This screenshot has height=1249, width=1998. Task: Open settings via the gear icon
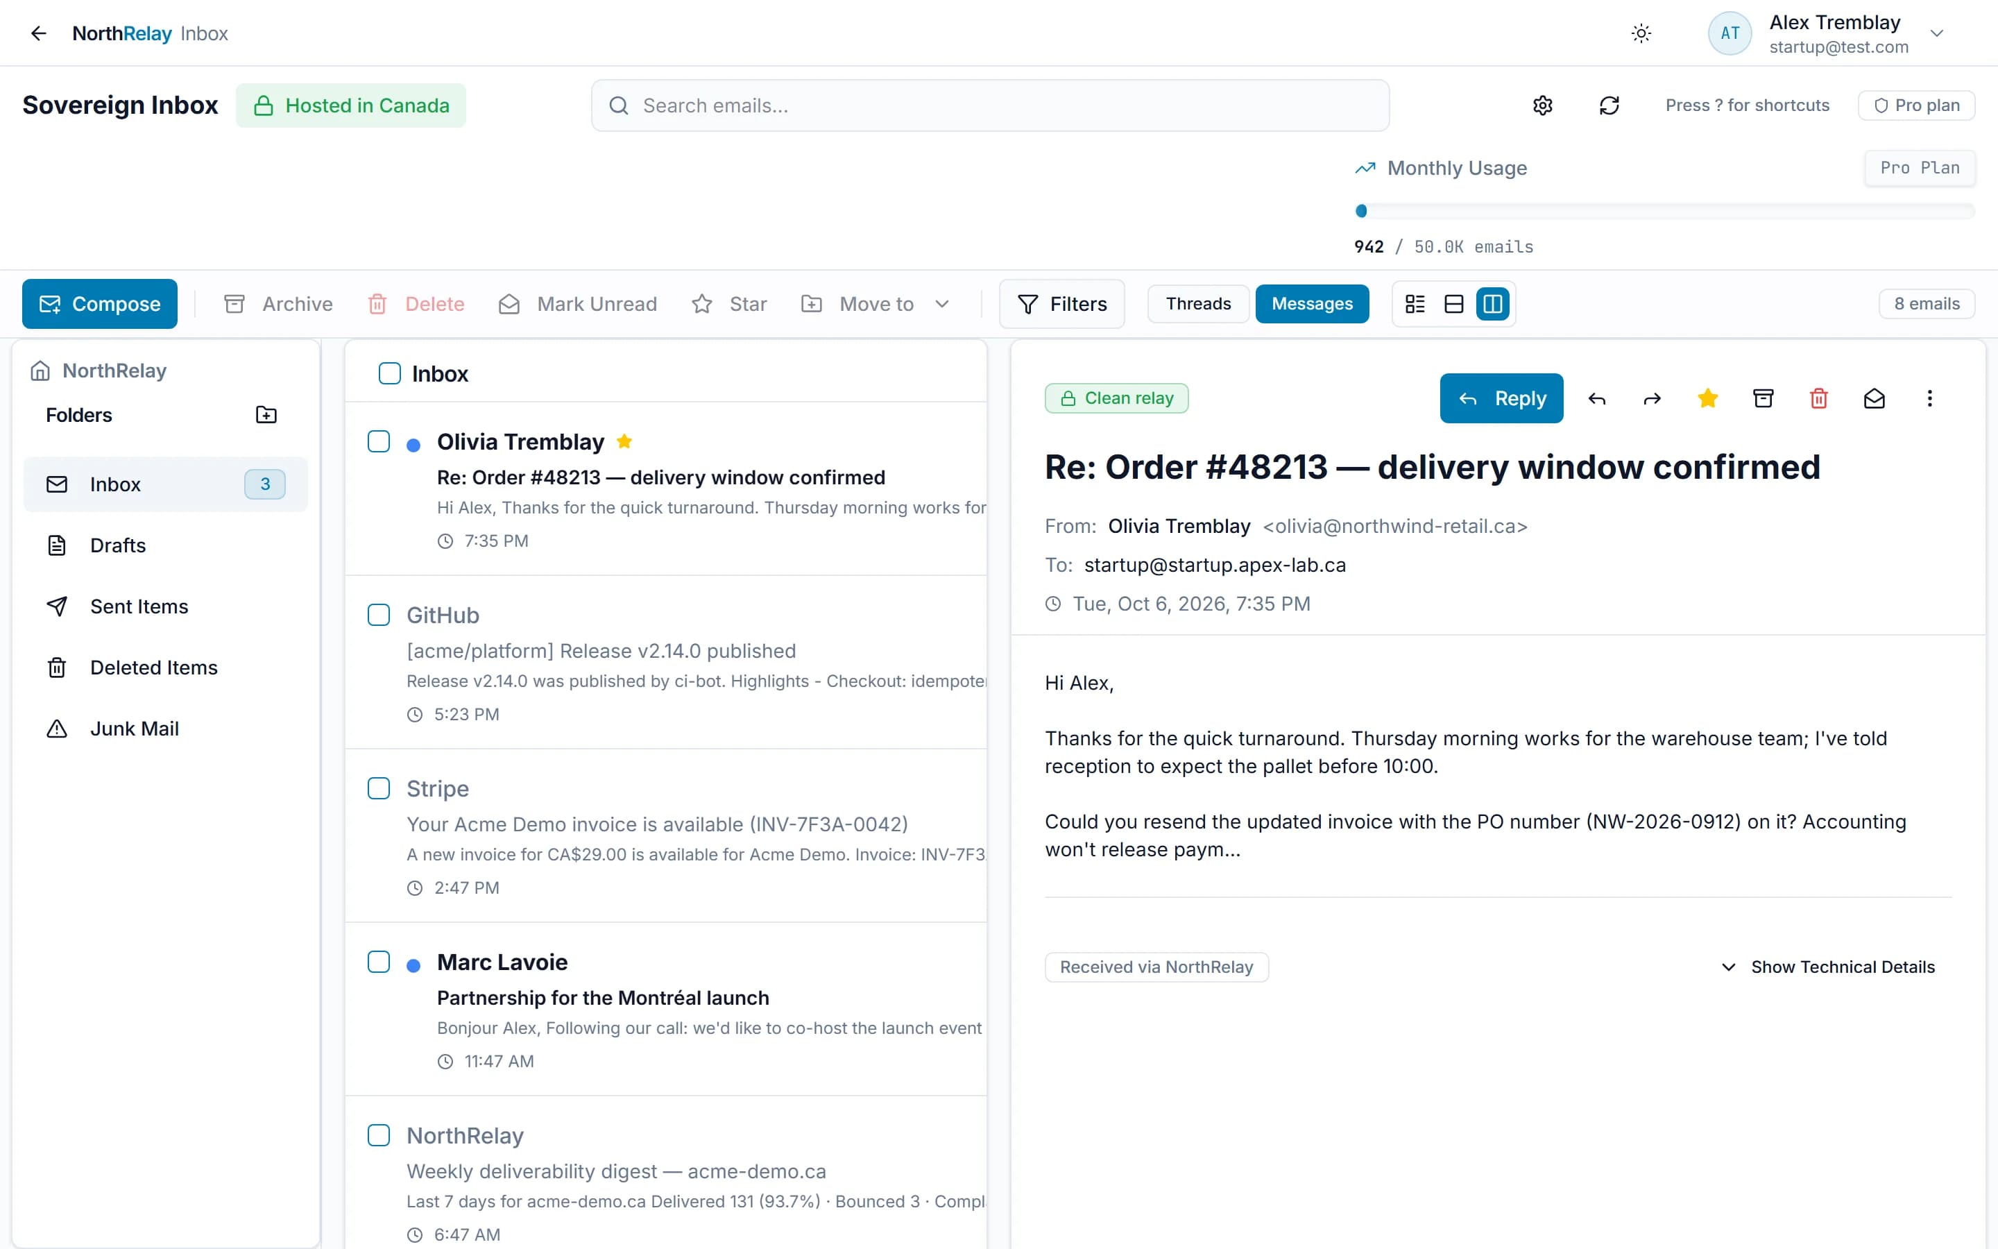(x=1542, y=105)
